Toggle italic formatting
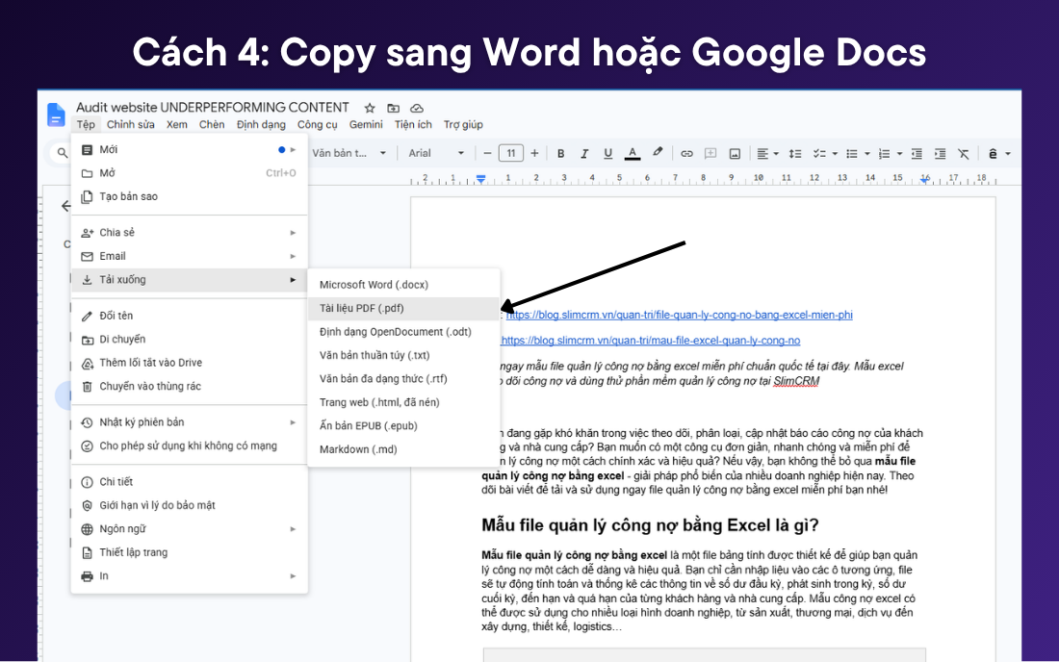This screenshot has width=1059, height=662. [x=584, y=153]
